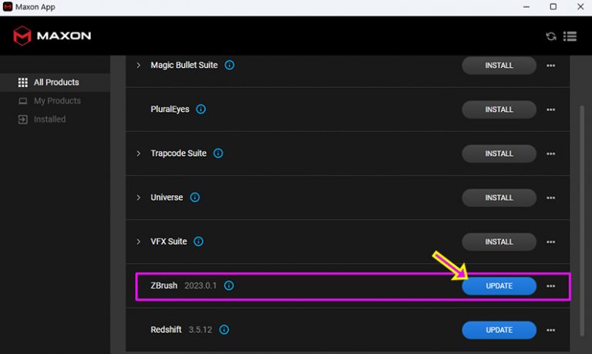The height and width of the screenshot is (354, 592).
Task: Click the Universe info icon
Action: (x=195, y=197)
